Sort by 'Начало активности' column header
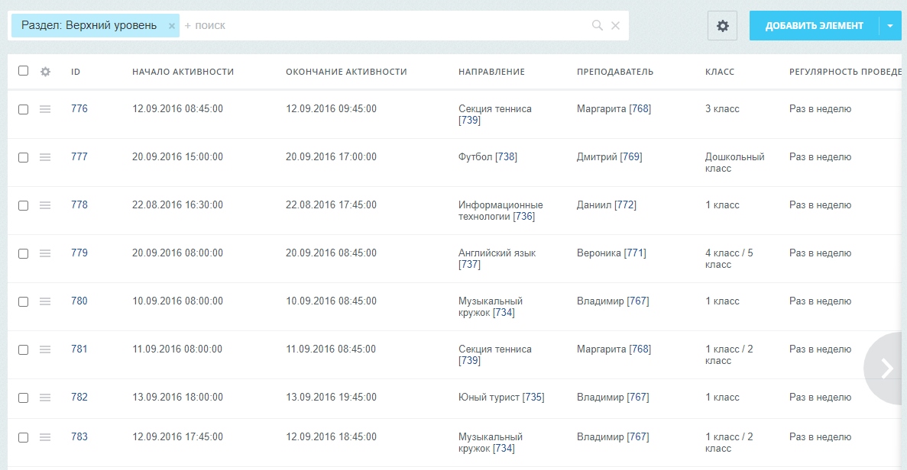907x470 pixels. tap(183, 72)
